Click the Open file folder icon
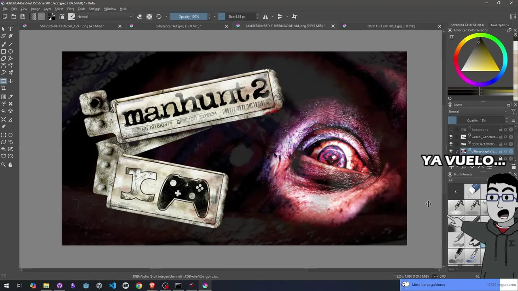 point(14,17)
